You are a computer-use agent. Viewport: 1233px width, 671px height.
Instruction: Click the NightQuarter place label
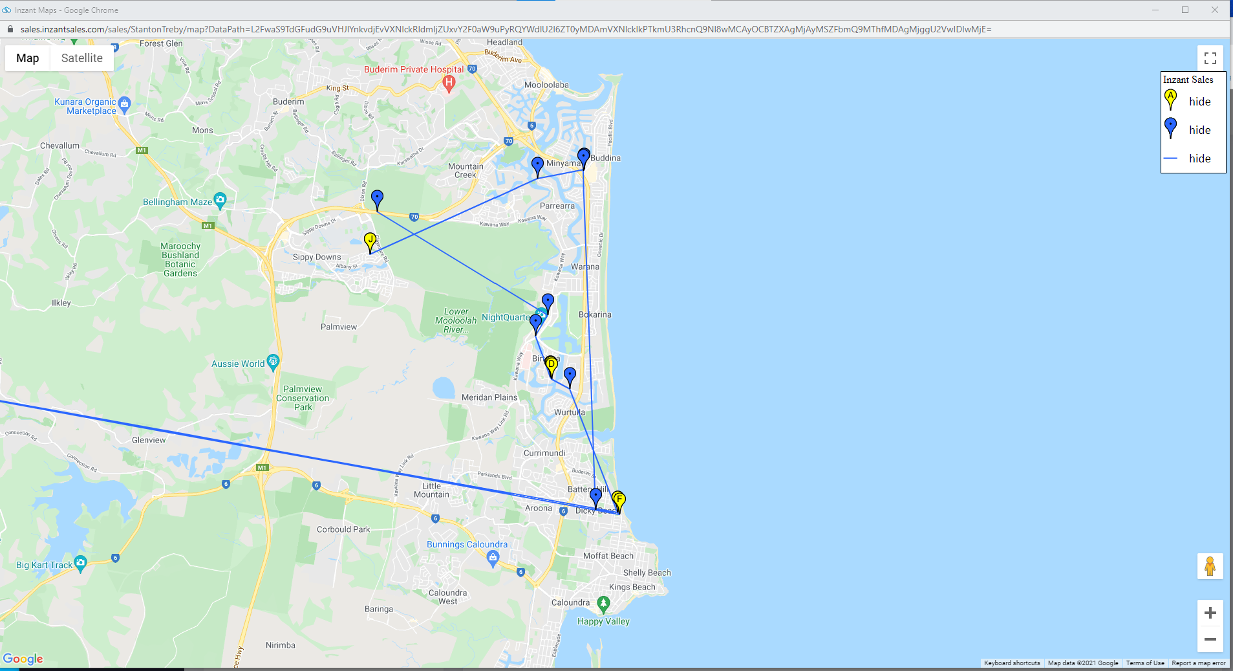point(506,318)
